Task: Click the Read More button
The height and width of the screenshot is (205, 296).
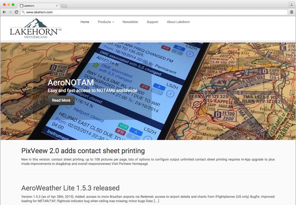Action: coord(61,100)
